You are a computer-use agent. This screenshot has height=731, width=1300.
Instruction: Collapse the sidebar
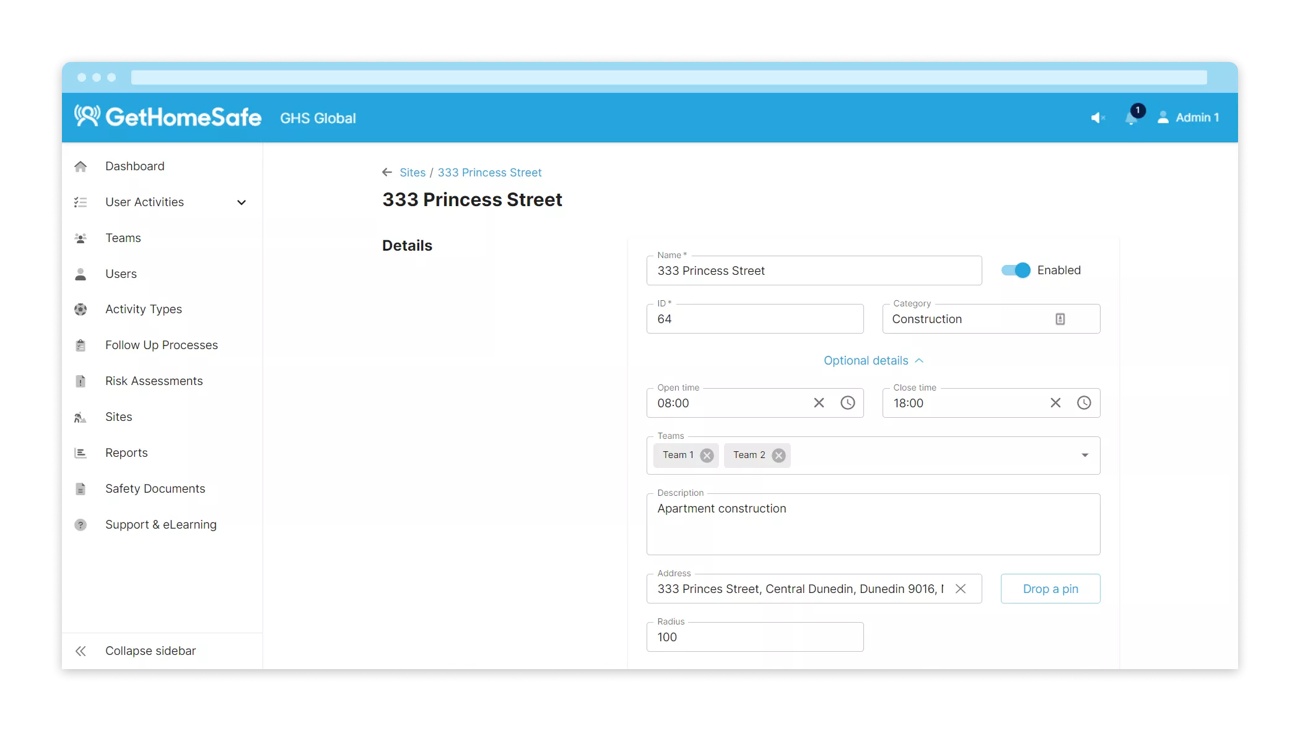point(150,651)
